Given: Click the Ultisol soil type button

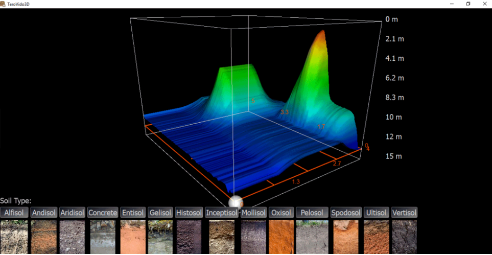Looking at the screenshot, I should point(377,213).
